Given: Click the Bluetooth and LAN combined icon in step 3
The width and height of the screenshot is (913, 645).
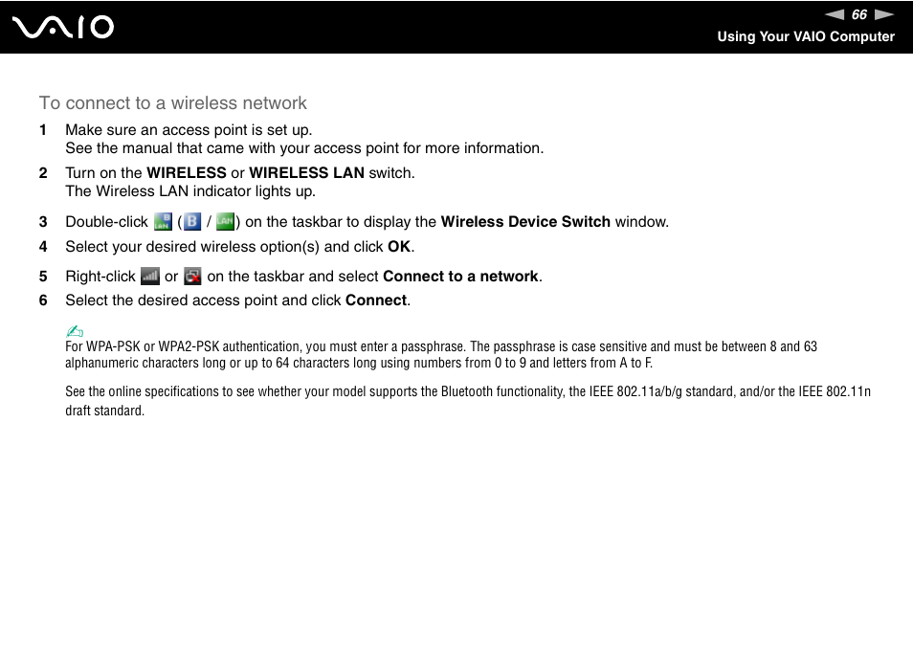Looking at the screenshot, I should (163, 222).
